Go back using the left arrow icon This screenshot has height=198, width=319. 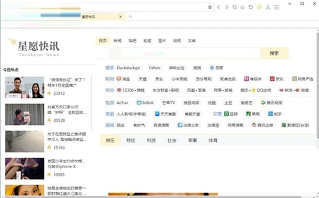[x=219, y=7]
